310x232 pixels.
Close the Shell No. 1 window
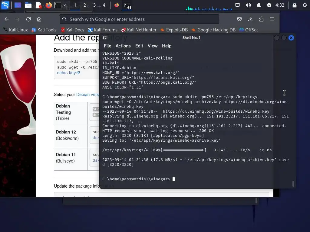[x=291, y=38]
